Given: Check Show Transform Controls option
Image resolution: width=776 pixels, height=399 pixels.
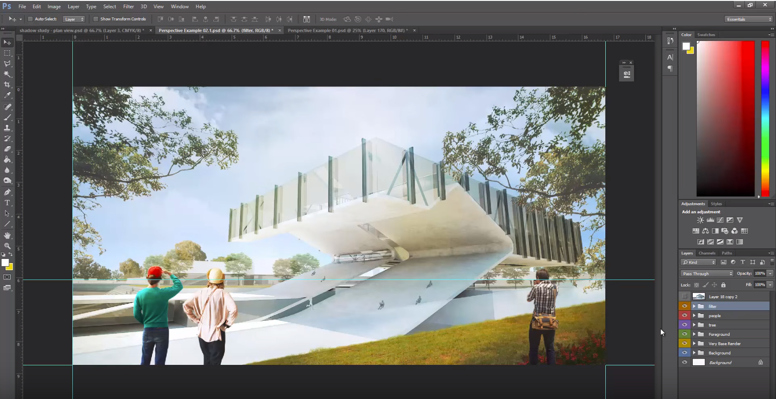Looking at the screenshot, I should pos(96,19).
